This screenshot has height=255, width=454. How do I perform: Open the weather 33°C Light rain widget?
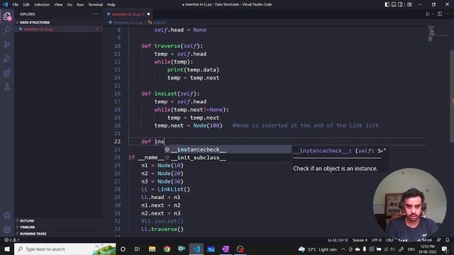[318, 249]
